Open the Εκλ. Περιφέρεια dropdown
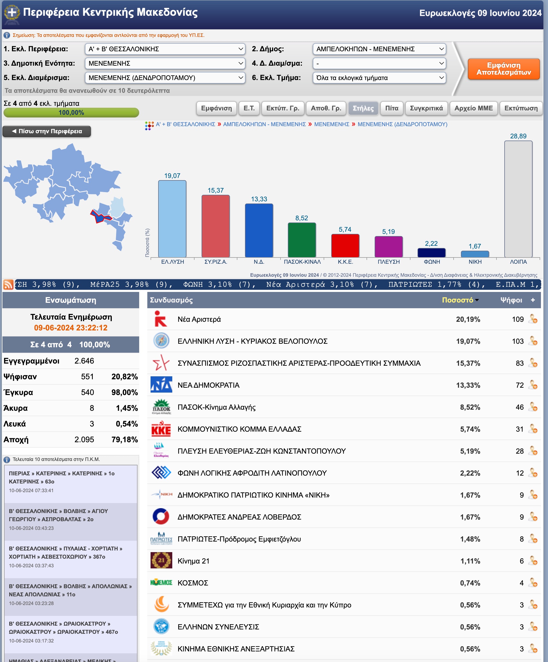The width and height of the screenshot is (548, 662). 165,49
